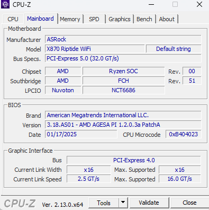Click the Ryzen SOC chipset value
This screenshot has width=209, height=210.
[123, 71]
